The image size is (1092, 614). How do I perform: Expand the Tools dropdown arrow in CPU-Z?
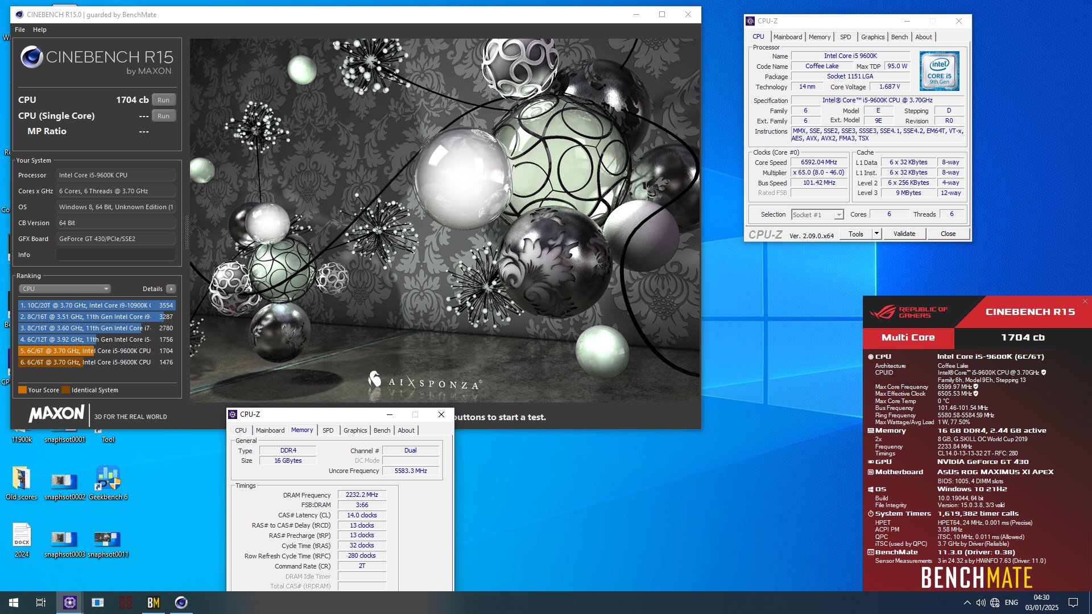pyautogui.click(x=876, y=234)
